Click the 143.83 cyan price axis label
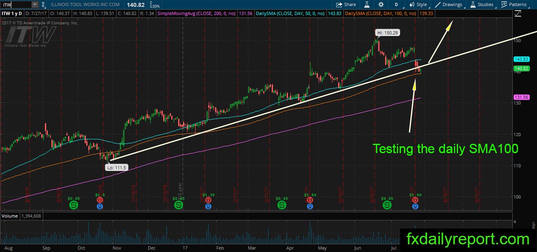 coord(522,59)
